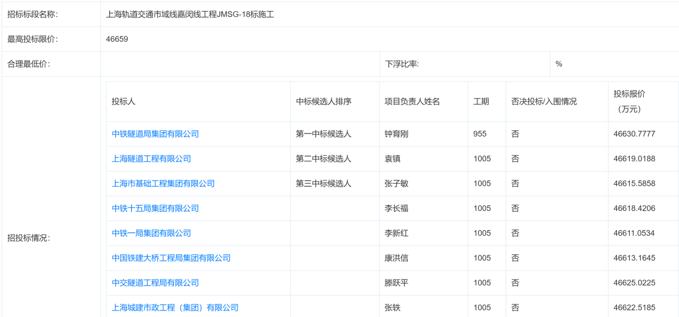Image resolution: width=679 pixels, height=317 pixels.
Task: Click the 最高投标限价 value 46659
Action: tap(117, 39)
